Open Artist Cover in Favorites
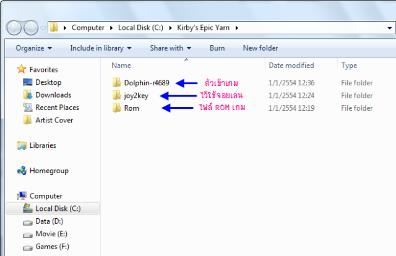The image size is (396, 256). coord(54,120)
